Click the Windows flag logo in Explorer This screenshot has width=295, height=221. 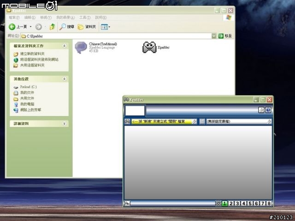click(x=229, y=17)
